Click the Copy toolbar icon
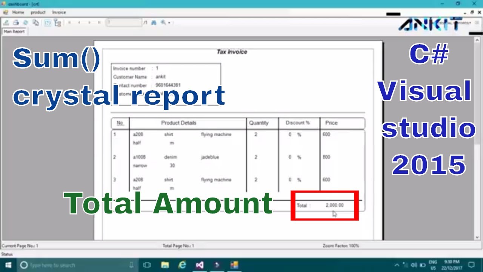Screen dimensions: 483x272 (x=35, y=23)
